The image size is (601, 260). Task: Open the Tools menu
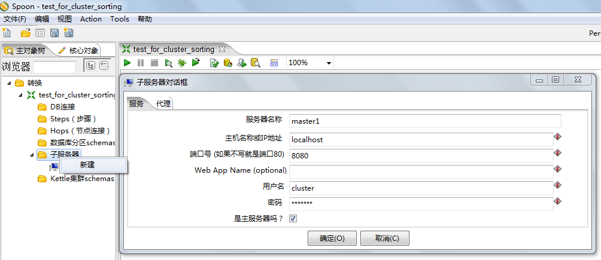click(x=120, y=19)
